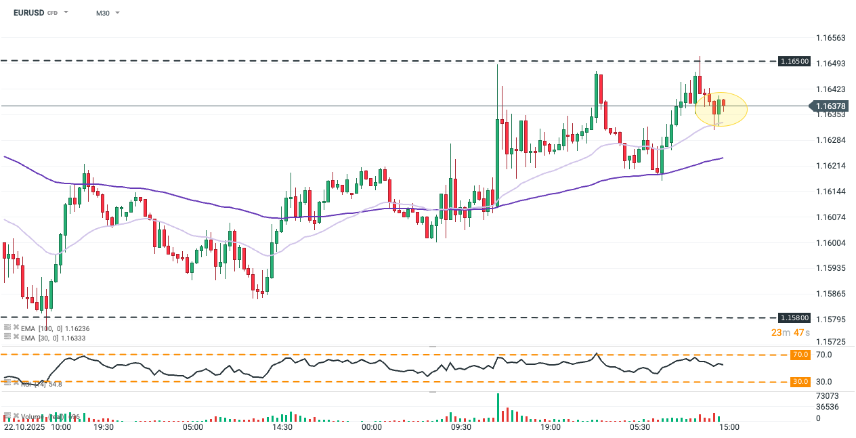Open settings for the EMA 30 indicator
Viewport: 856px width, 438px height.
coord(7,336)
